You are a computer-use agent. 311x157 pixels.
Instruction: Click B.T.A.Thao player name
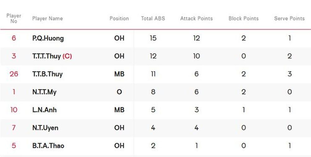pyautogui.click(x=48, y=146)
